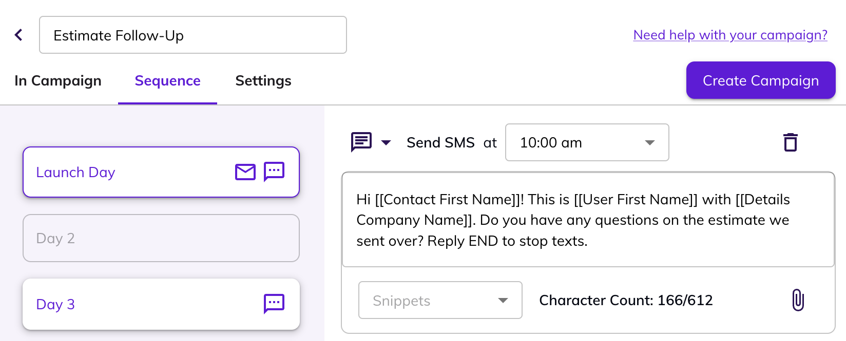Switch to the In Campaign tab

point(58,81)
